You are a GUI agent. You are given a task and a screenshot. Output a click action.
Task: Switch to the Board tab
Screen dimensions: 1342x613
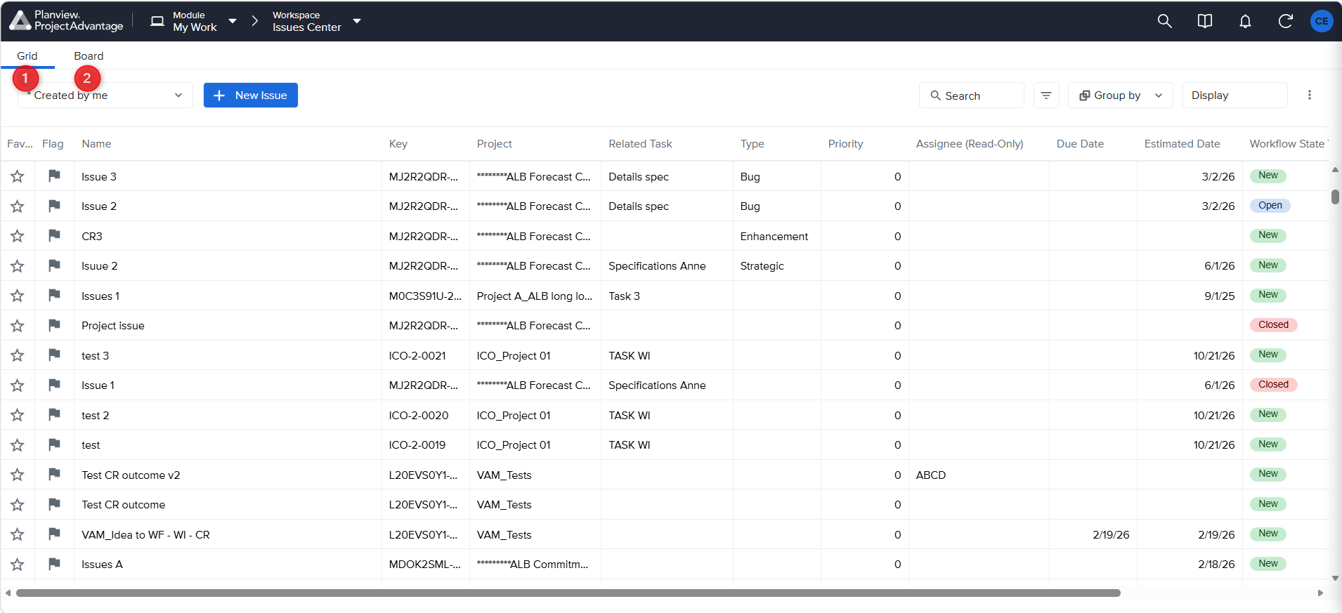point(89,56)
